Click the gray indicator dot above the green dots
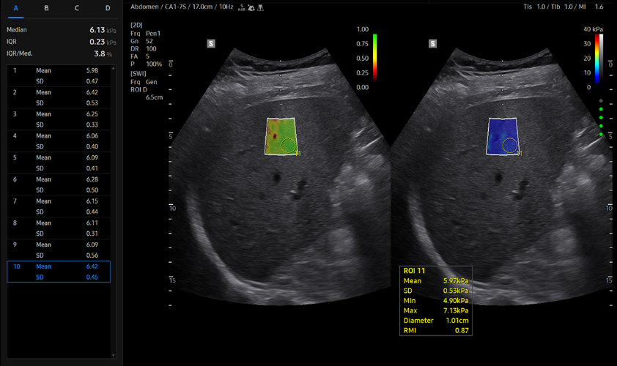The height and width of the screenshot is (366, 617). (x=601, y=100)
